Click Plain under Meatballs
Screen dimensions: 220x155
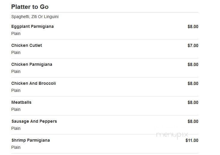[x=16, y=109]
